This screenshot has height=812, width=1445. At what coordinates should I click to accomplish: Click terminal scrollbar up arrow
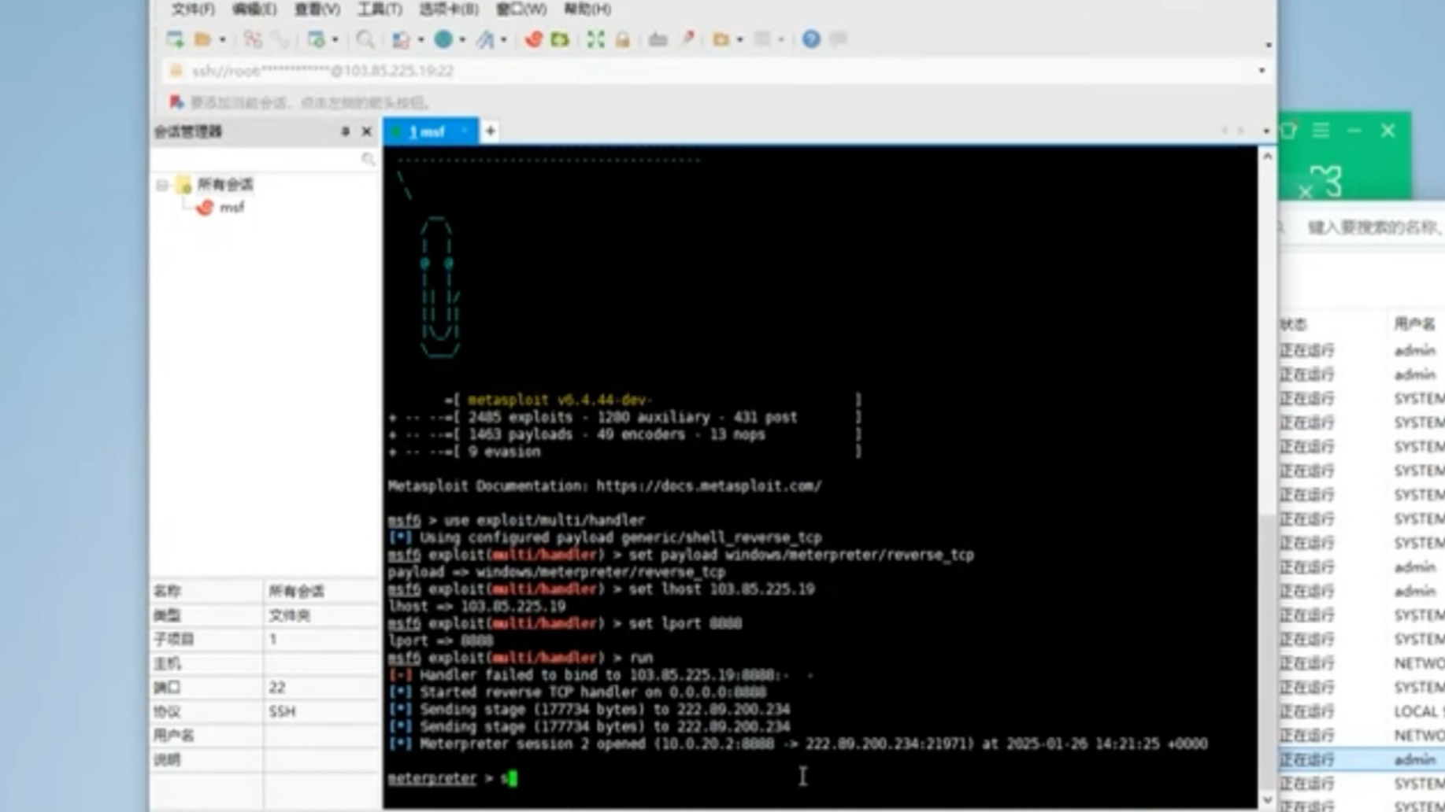pos(1267,157)
